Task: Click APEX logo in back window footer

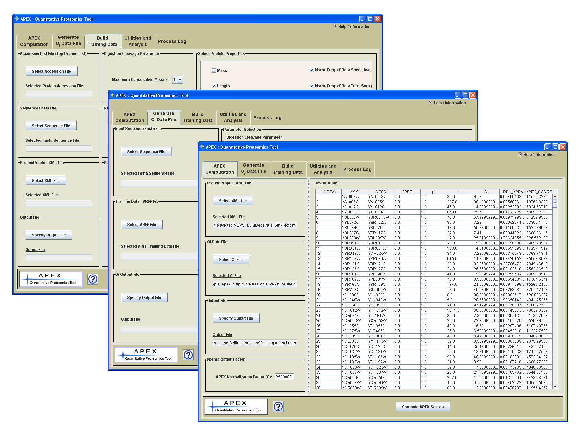Action: coord(51,279)
